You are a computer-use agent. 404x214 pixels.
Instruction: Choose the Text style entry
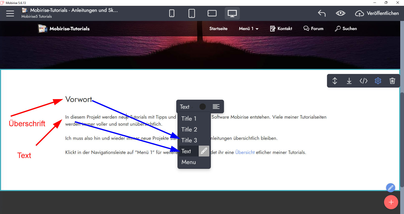(189, 151)
